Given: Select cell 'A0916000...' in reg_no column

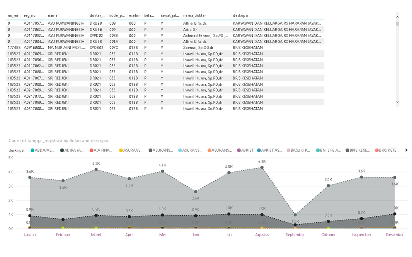Looking at the screenshot, I should (34, 48).
